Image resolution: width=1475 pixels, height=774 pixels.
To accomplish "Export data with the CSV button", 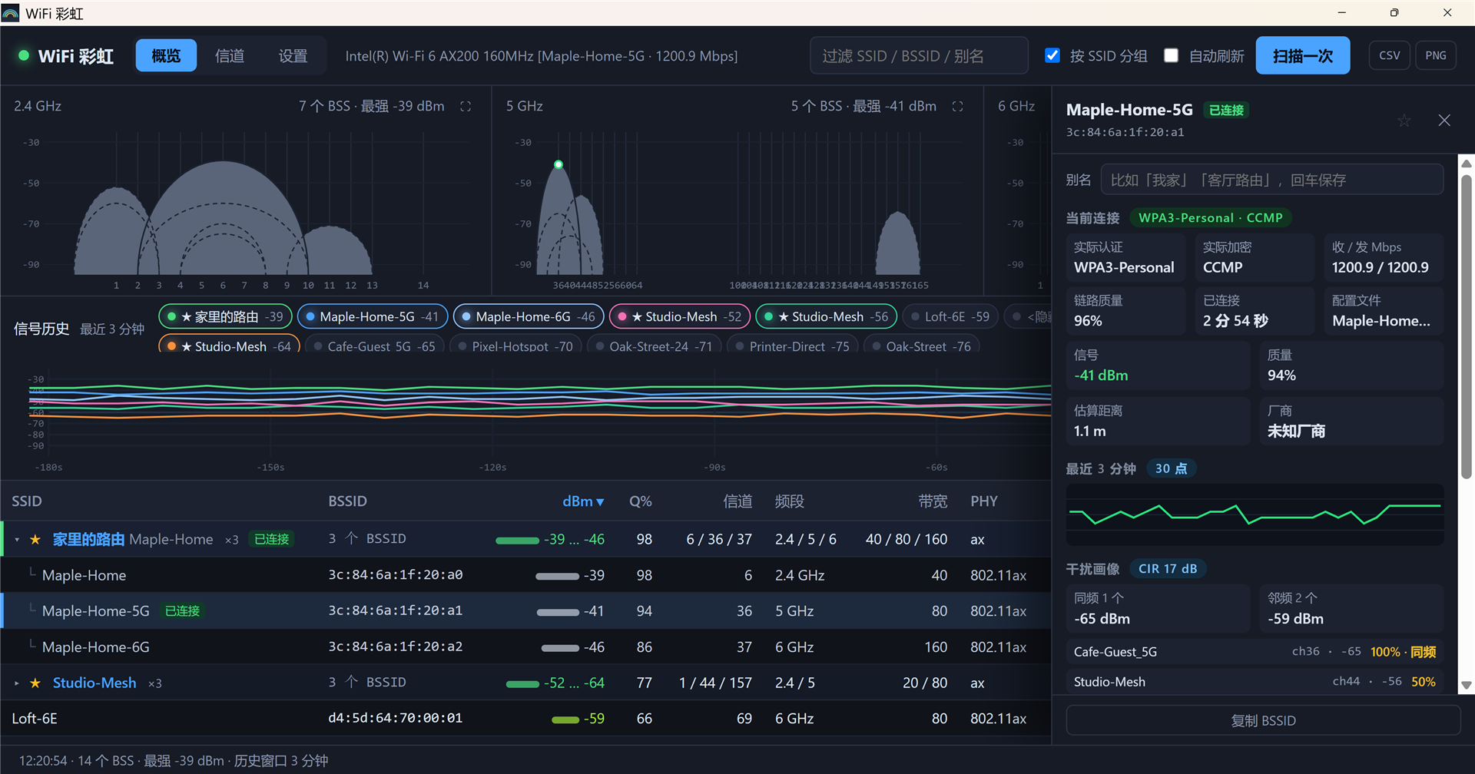I will tap(1389, 55).
